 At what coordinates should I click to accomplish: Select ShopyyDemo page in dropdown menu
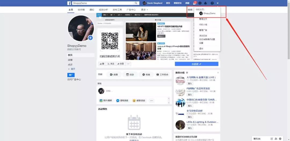click(x=207, y=13)
